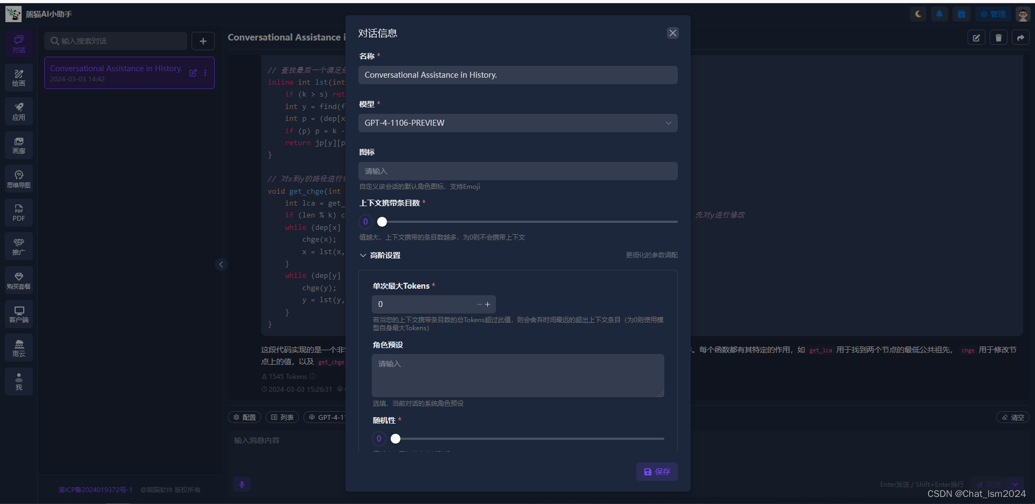Viewport: 1035px width, 504px height.
Task: Open the 绘画 drawing section in sidebar
Action: point(19,78)
